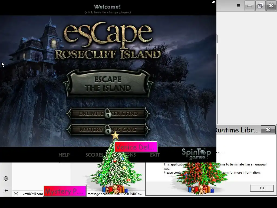Open the Help screen in the game

coord(64,155)
